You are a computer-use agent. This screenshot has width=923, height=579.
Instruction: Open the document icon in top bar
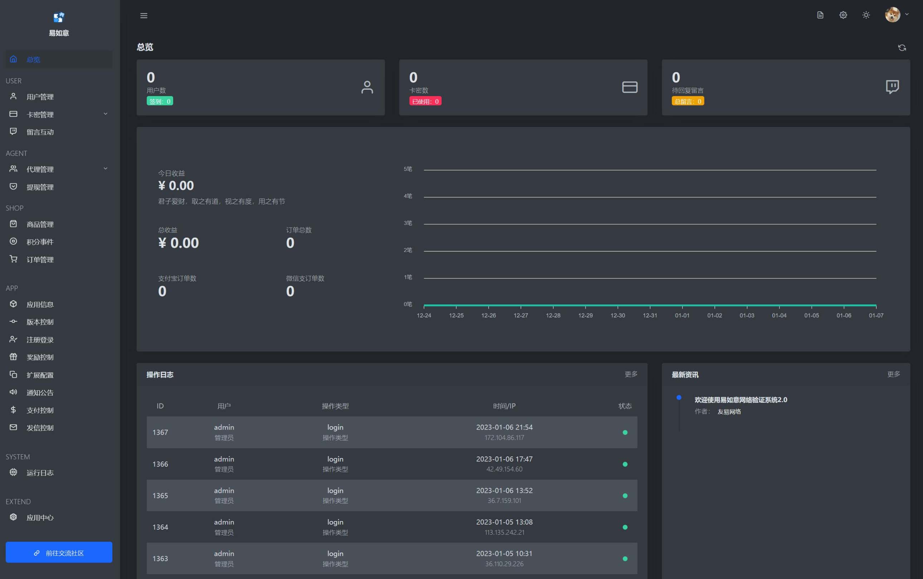[820, 15]
